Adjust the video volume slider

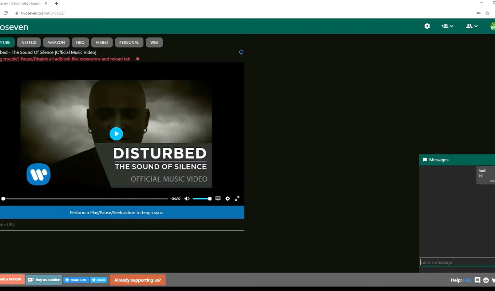202,199
